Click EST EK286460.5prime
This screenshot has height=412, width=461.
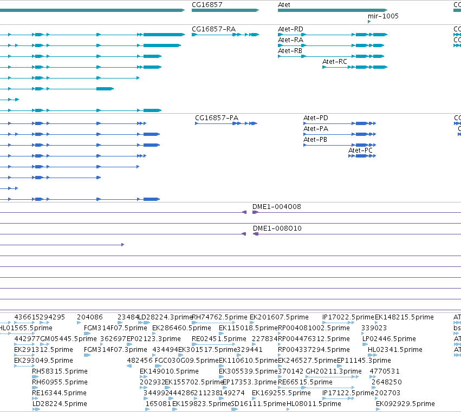(181, 328)
